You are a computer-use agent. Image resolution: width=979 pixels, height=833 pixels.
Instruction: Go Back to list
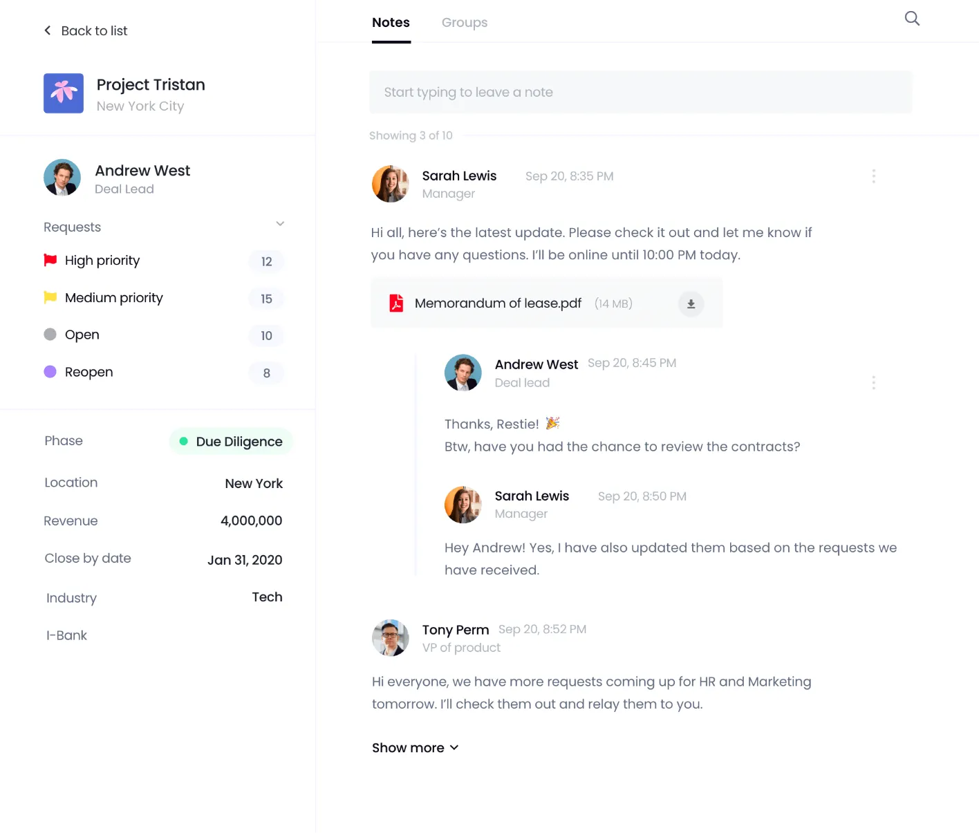pyautogui.click(x=86, y=30)
